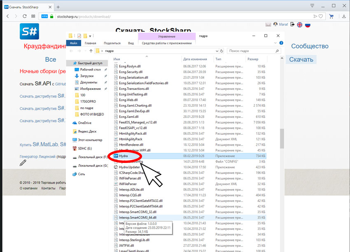The height and width of the screenshot is (252, 350).
Task: Open the explorer help question mark icon
Action: click(x=281, y=43)
